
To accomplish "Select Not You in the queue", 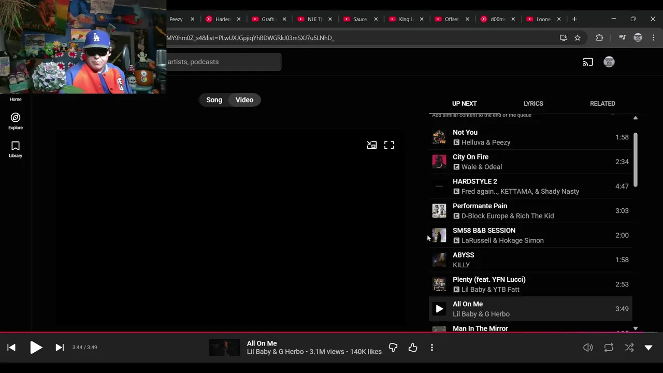I will (x=530, y=137).
